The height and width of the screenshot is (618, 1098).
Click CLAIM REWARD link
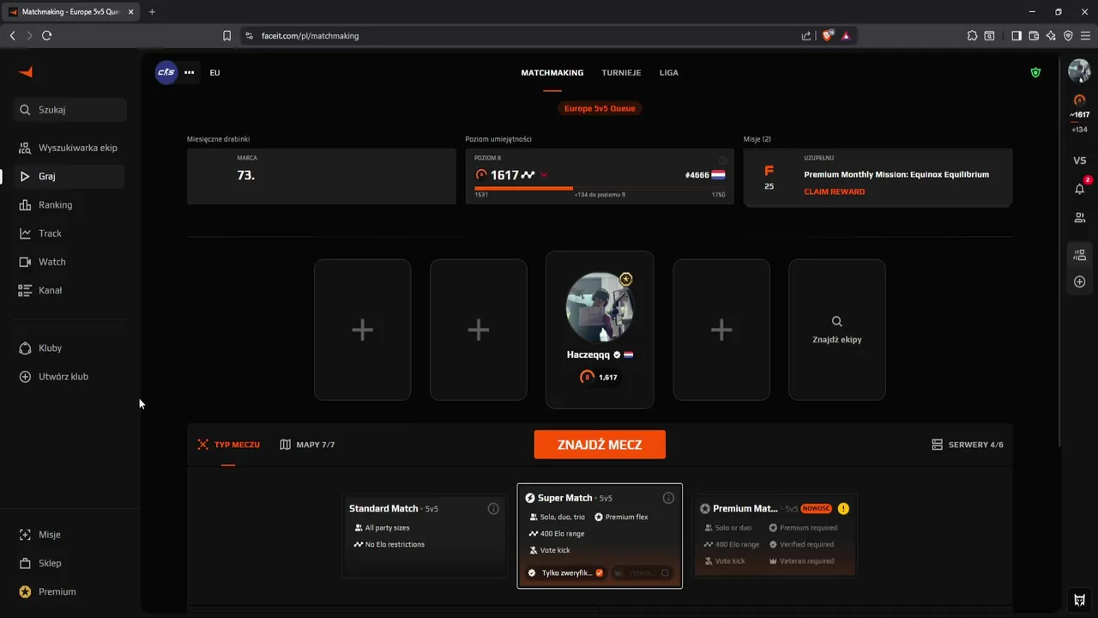point(834,191)
